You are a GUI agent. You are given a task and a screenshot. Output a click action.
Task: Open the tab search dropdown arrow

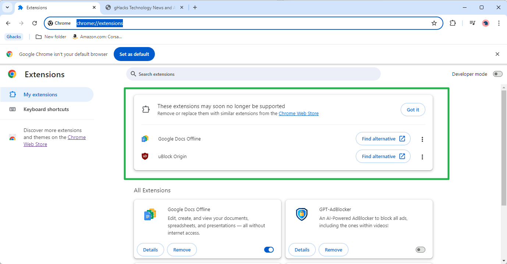point(7,7)
